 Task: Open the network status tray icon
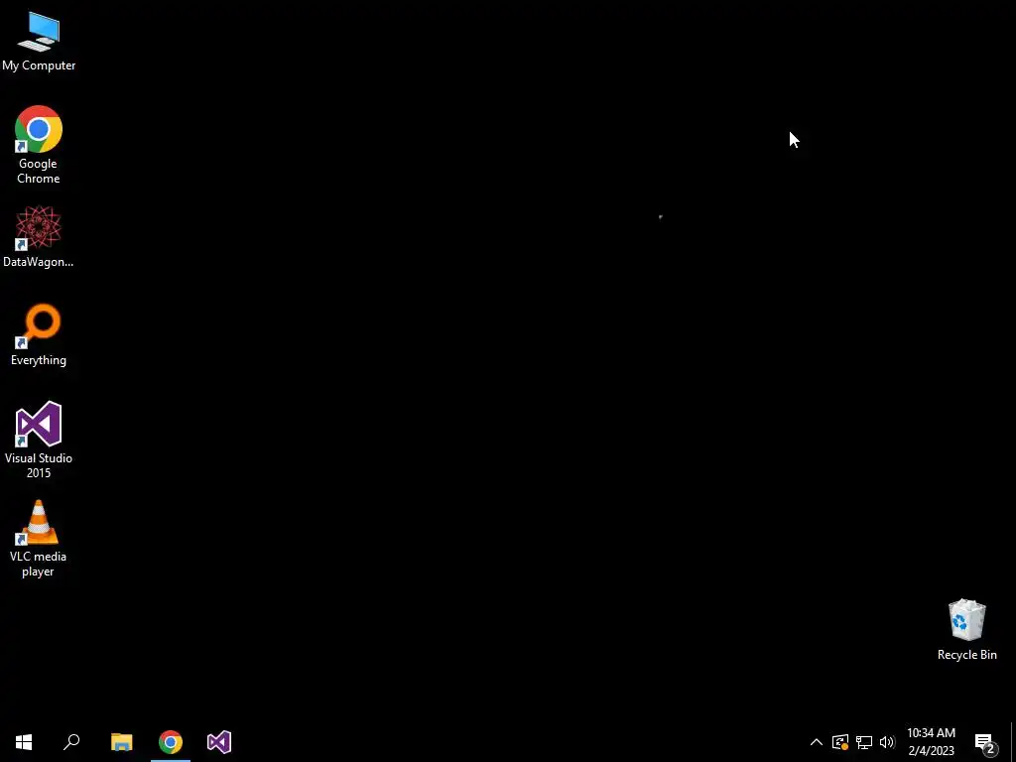tap(864, 742)
